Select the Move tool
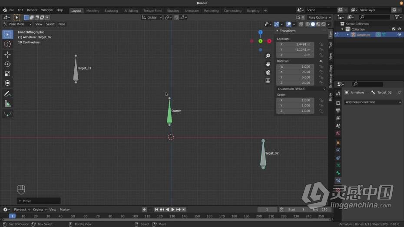The width and height of the screenshot is (404, 227). [7, 54]
